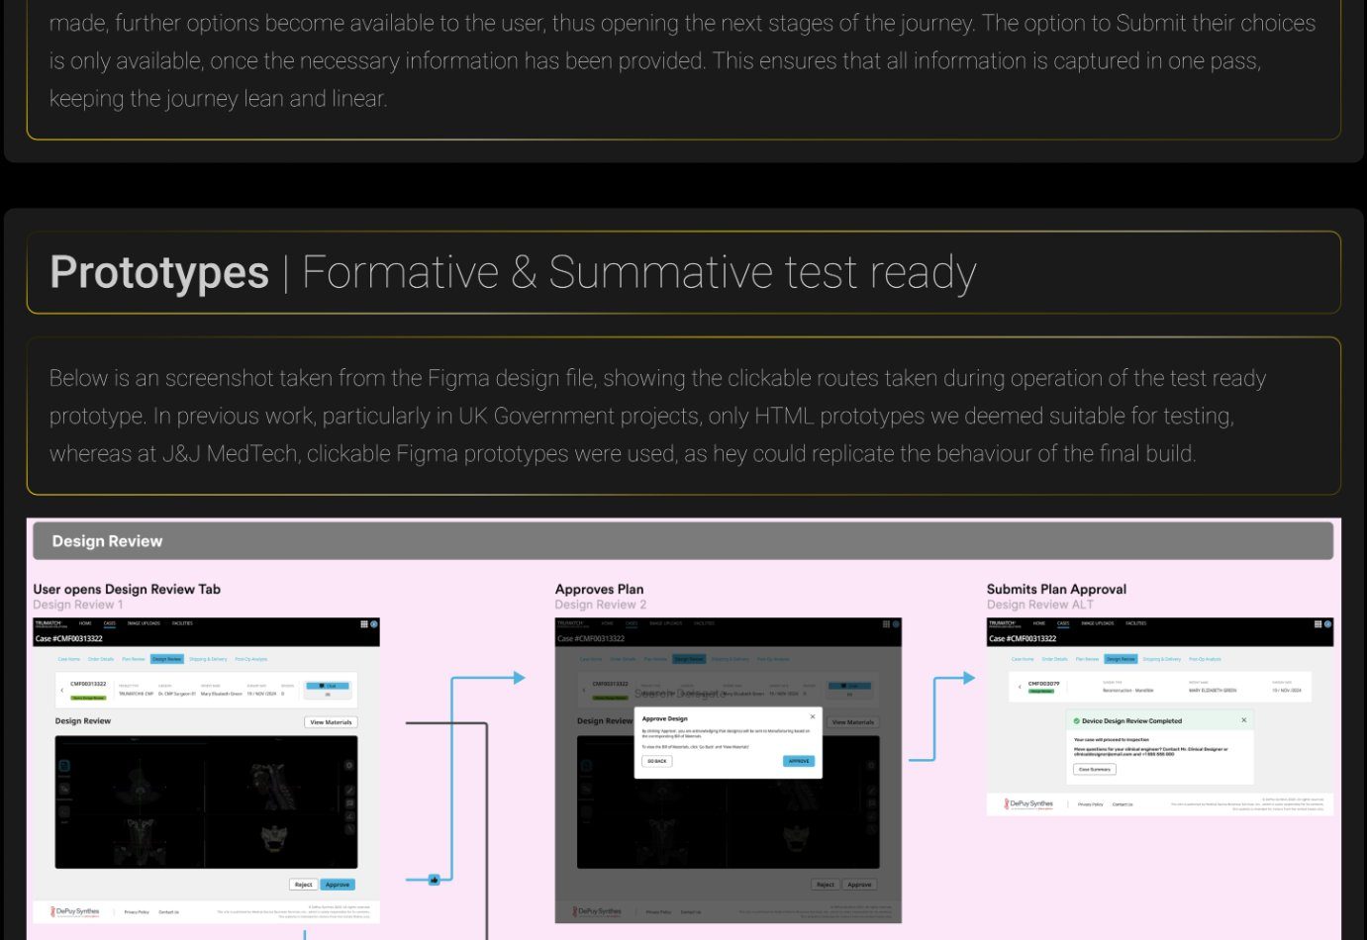Viewport: 1367px width, 940px height.
Task: Close the Approve Design dialog with the X
Action: pyautogui.click(x=813, y=716)
